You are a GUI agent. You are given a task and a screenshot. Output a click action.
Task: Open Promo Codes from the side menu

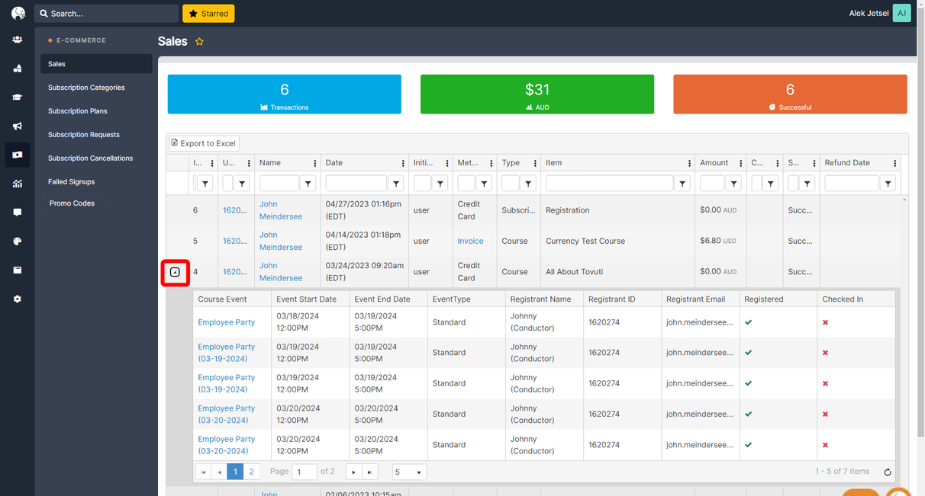(72, 203)
